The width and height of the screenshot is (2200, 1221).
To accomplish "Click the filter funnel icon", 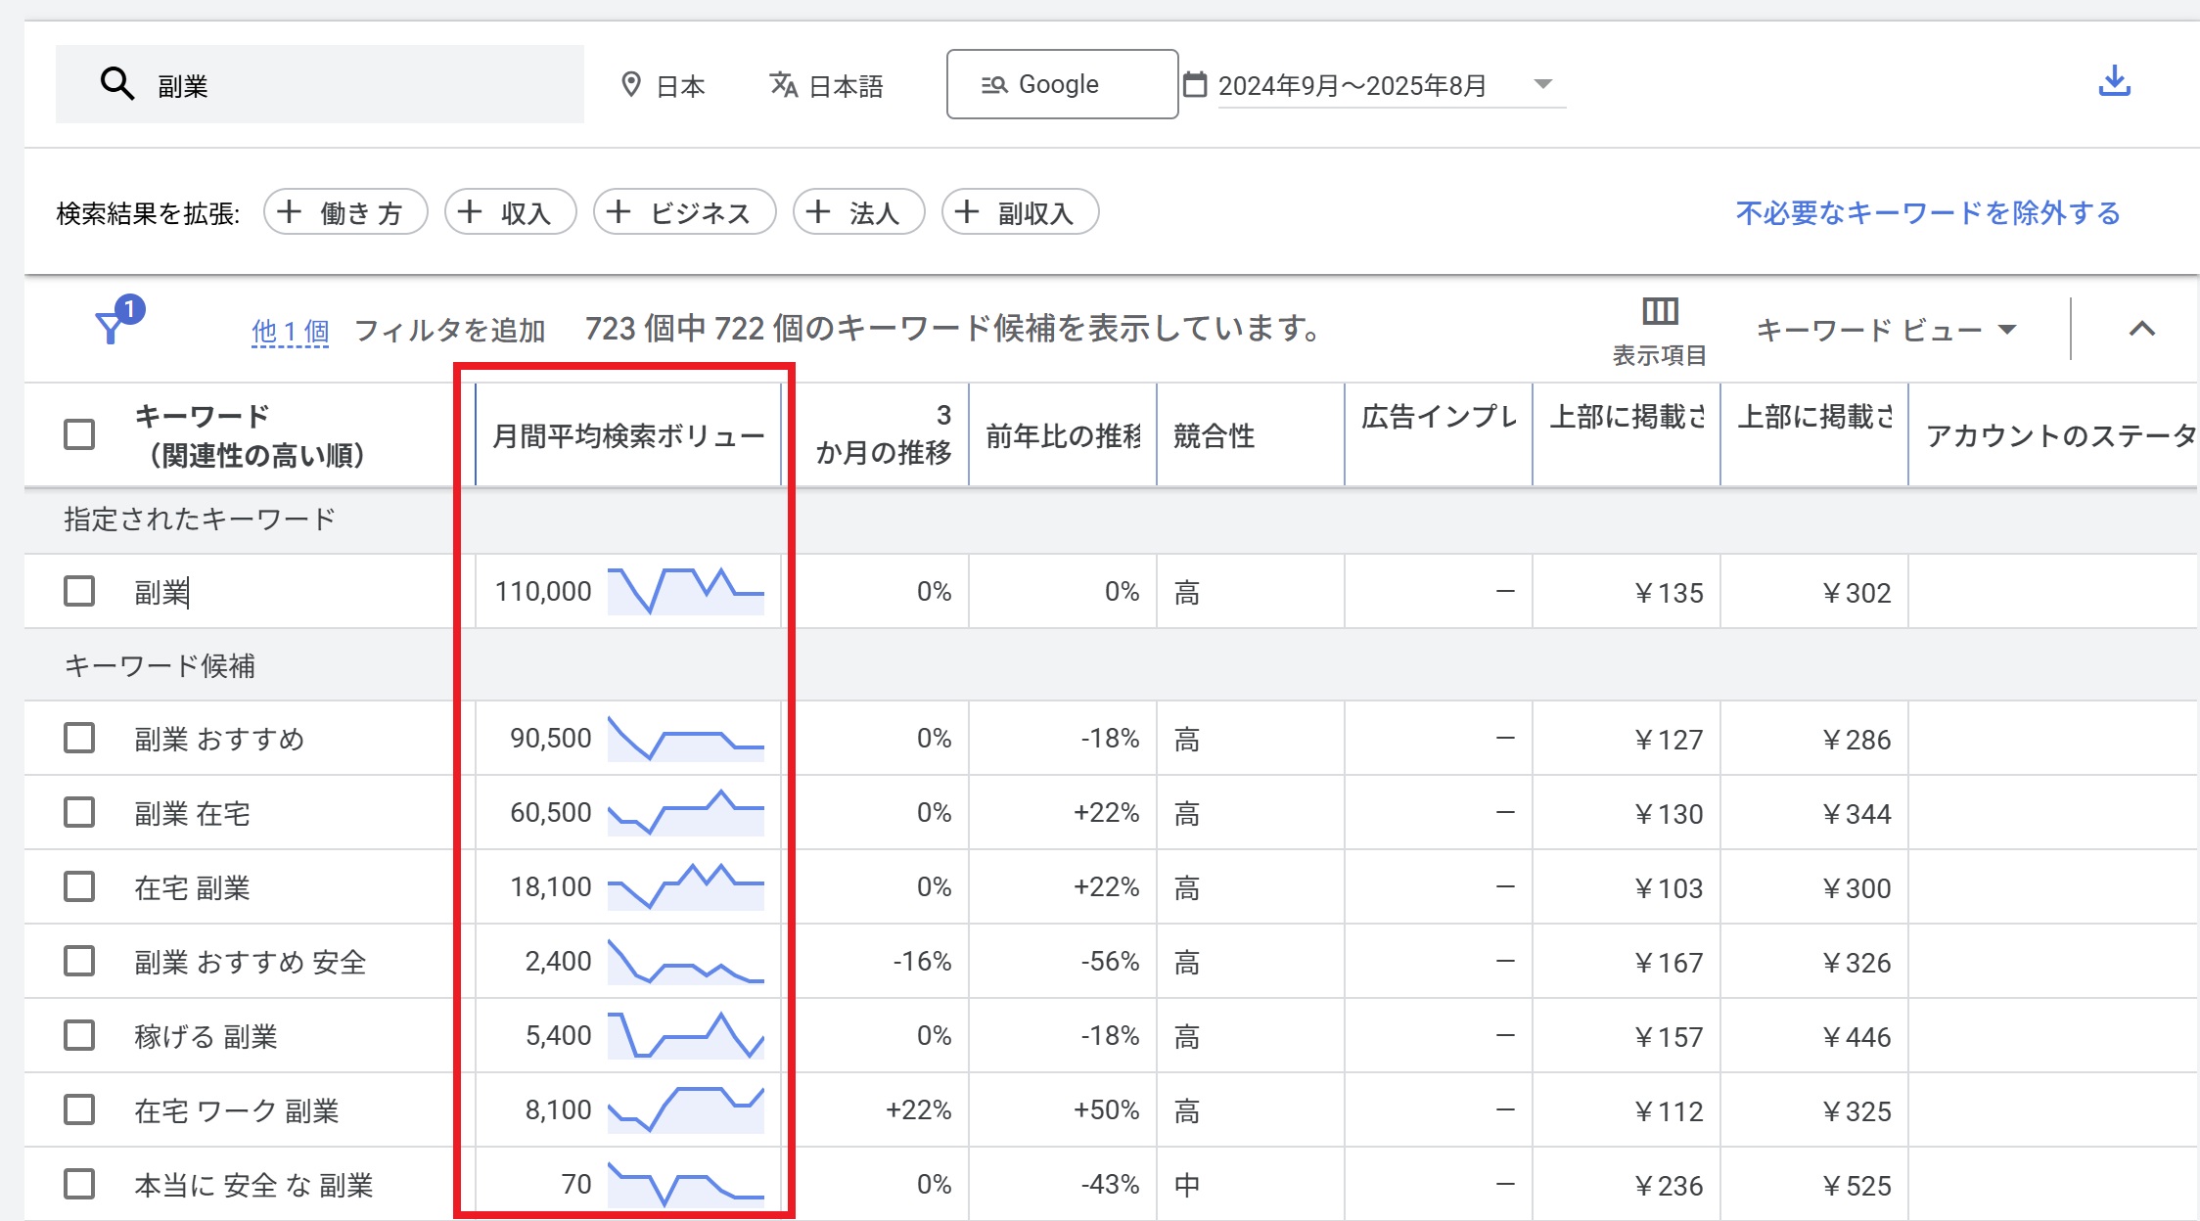I will click(111, 328).
